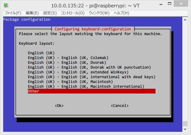This screenshot has height=135, width=191.
Task: Click the scrollbar up arrow
Action: [x=185, y=20]
